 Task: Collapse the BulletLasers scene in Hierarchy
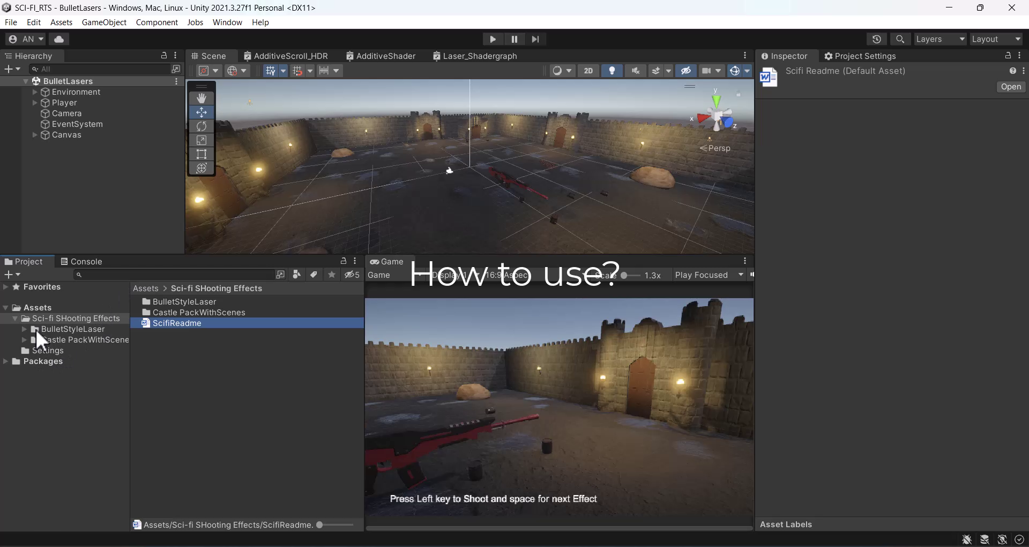(x=26, y=81)
